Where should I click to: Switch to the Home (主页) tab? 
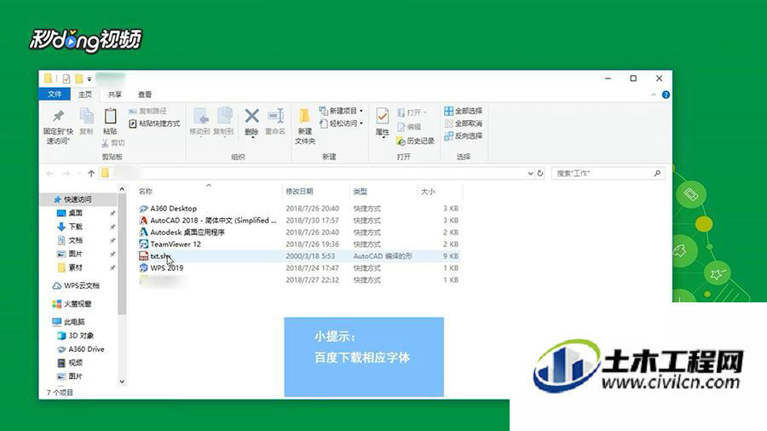click(85, 95)
